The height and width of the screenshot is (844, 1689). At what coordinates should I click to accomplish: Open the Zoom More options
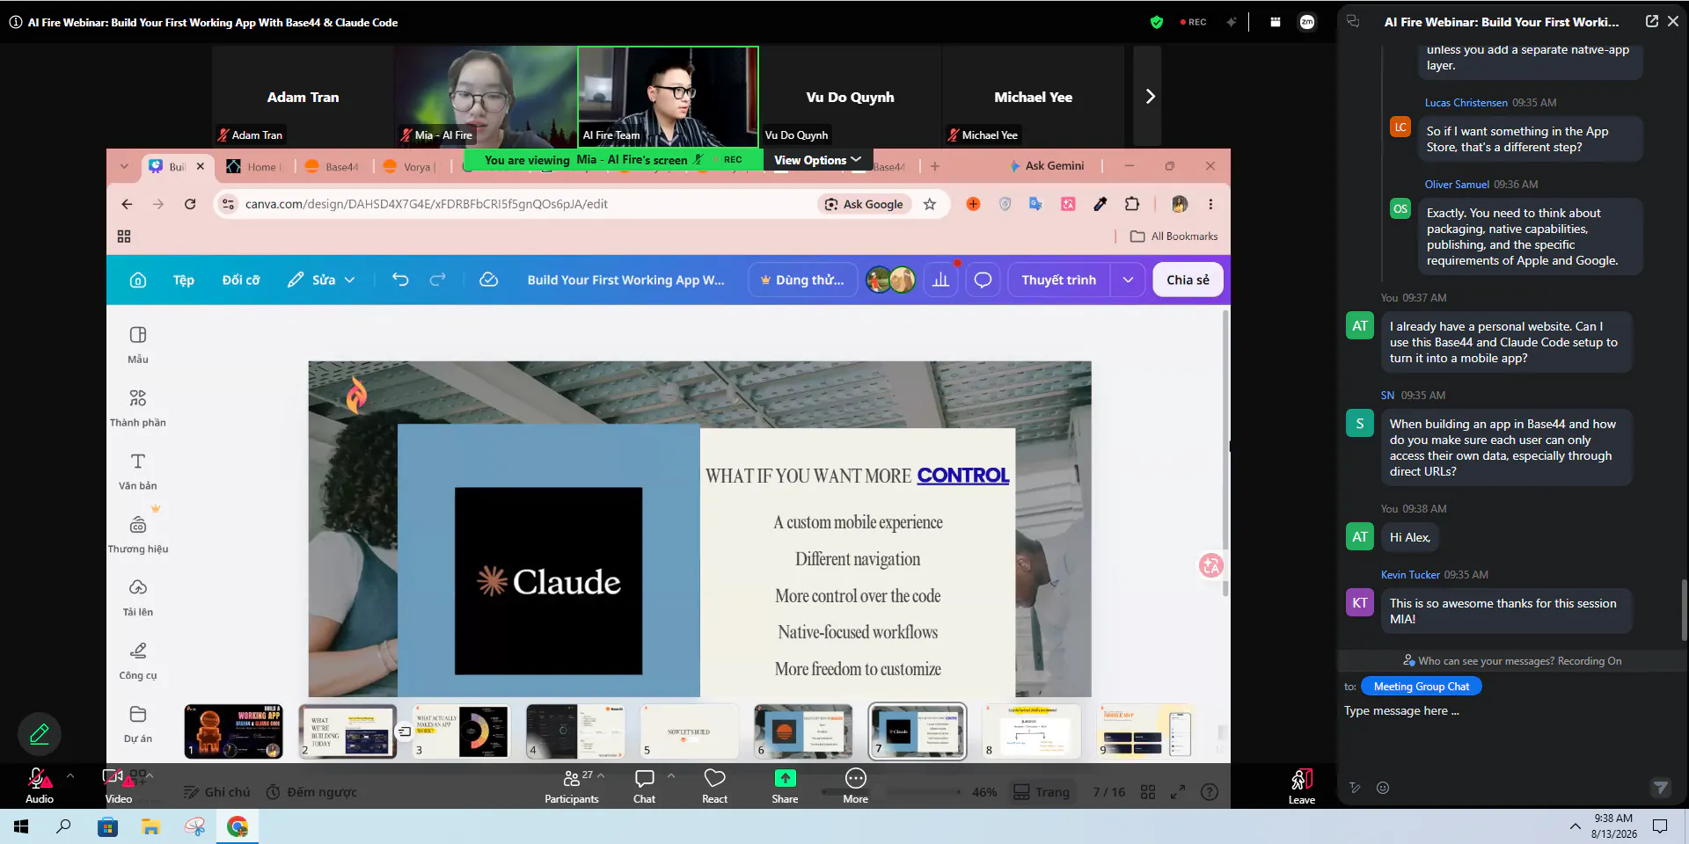click(x=855, y=786)
